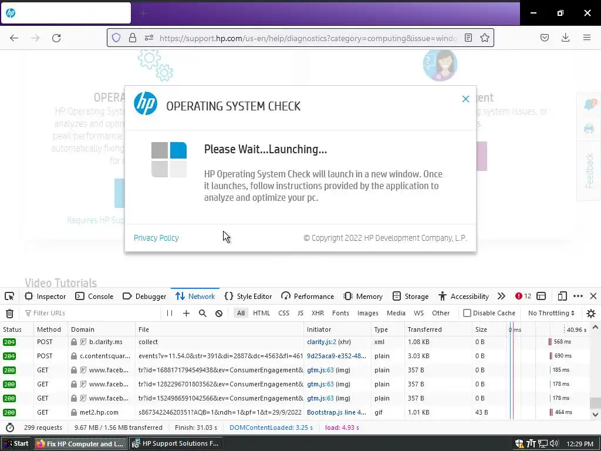Show the 12 errors indicator
601x451 pixels.
[523, 296]
